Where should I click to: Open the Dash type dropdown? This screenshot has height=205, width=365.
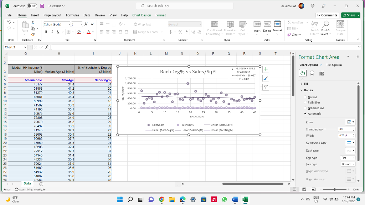click(351, 151)
